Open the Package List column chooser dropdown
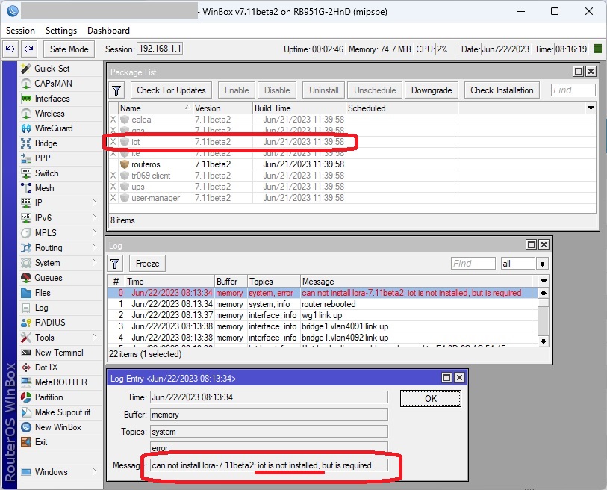Image resolution: width=607 pixels, height=490 pixels. tap(591, 108)
